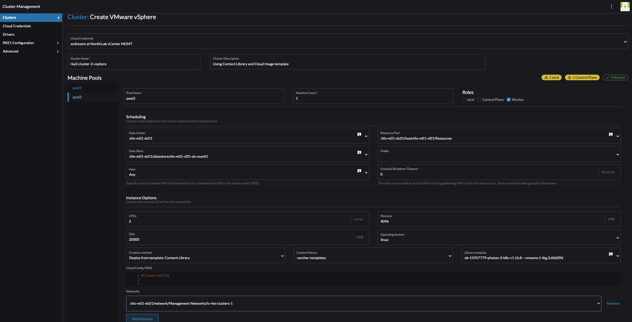Click the Machine Pools heading
Viewport: 632px width, 322px height.
click(x=85, y=78)
